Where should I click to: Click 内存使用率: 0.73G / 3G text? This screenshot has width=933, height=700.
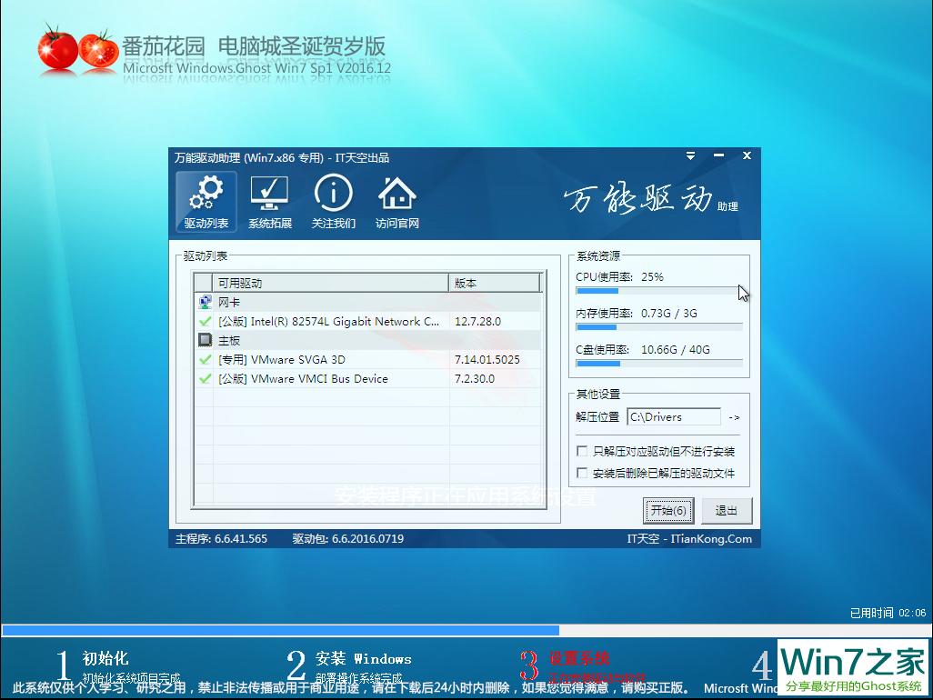click(x=636, y=313)
